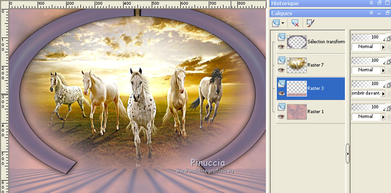This screenshot has height=193, width=391.
Task: Click raster layer type icon of Raster 1
Action: click(282, 107)
